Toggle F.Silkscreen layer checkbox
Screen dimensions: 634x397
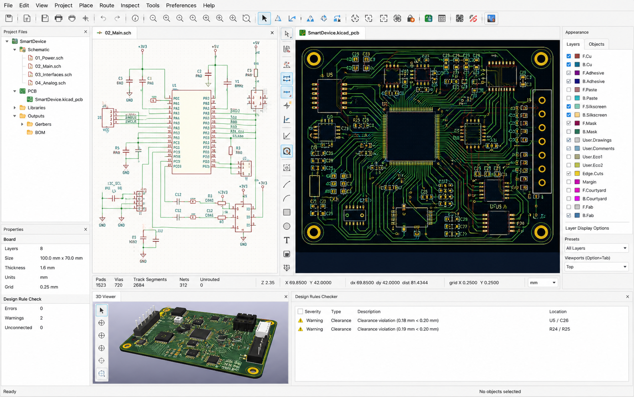click(569, 106)
